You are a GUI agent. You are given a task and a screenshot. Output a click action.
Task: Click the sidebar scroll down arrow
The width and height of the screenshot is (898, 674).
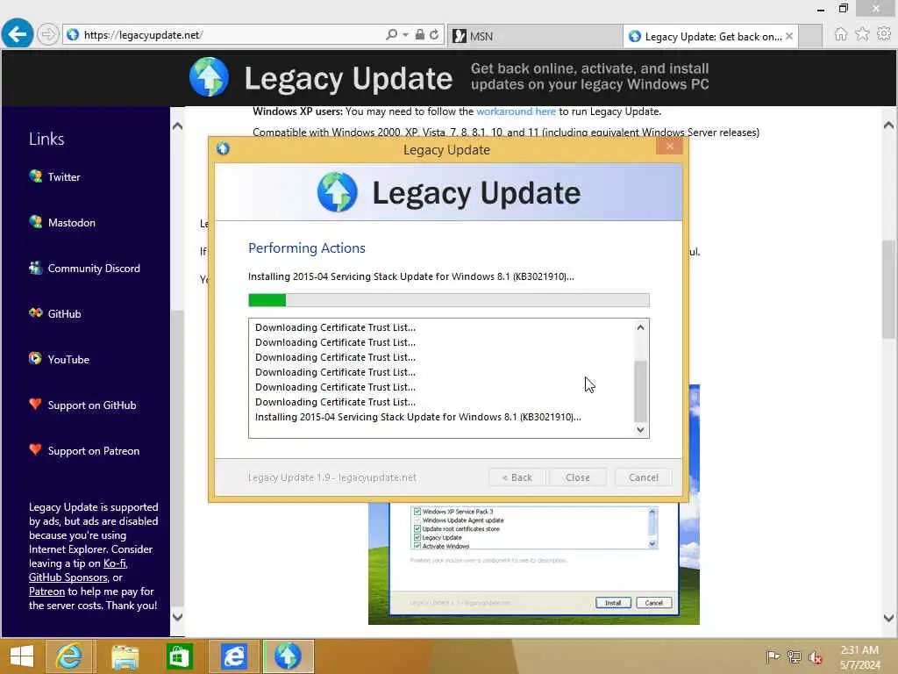tap(177, 617)
